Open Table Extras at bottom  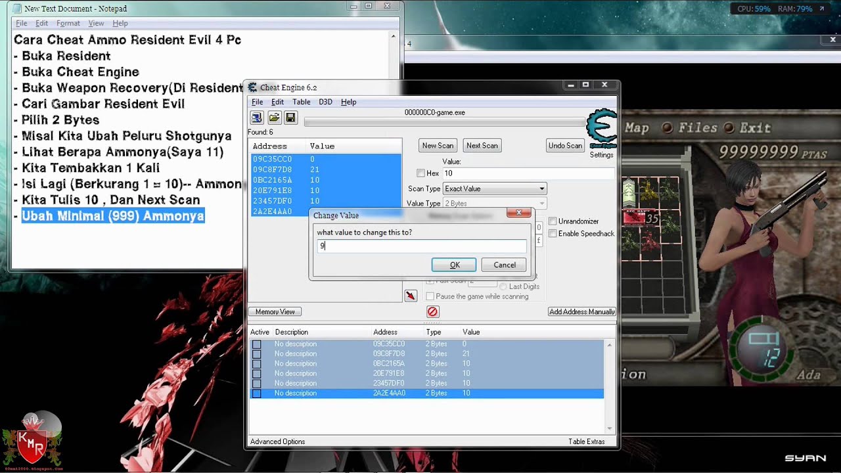587,441
